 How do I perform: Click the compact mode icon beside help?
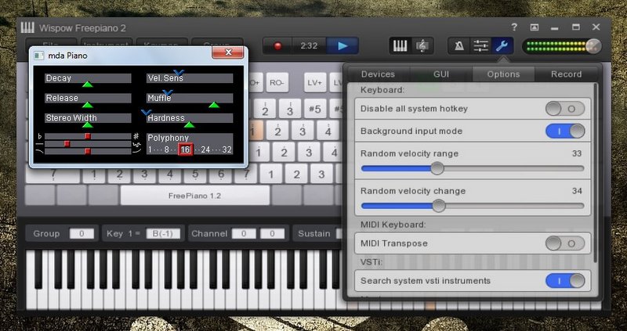[x=535, y=27]
